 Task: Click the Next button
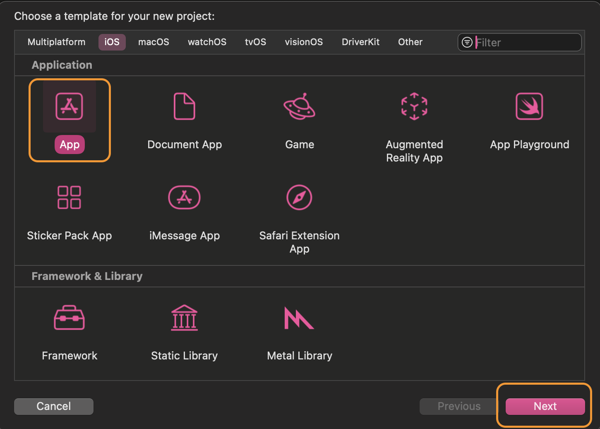click(x=545, y=406)
